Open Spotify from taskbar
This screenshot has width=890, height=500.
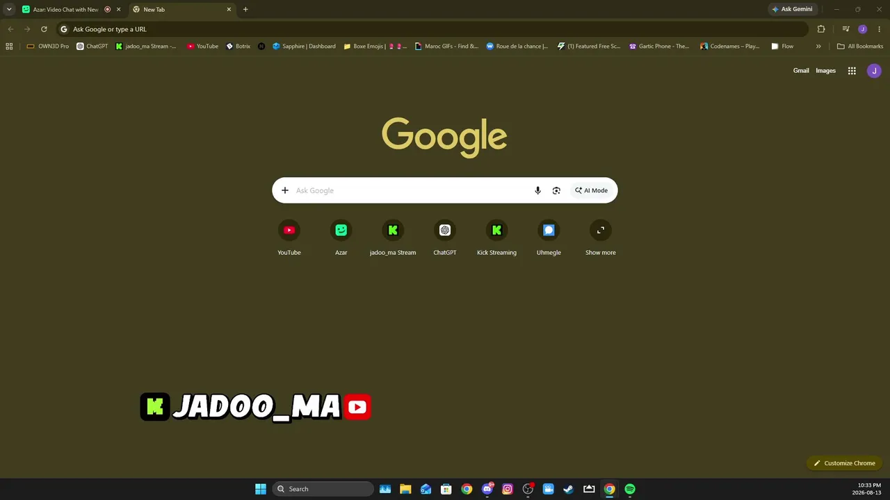coord(630,489)
